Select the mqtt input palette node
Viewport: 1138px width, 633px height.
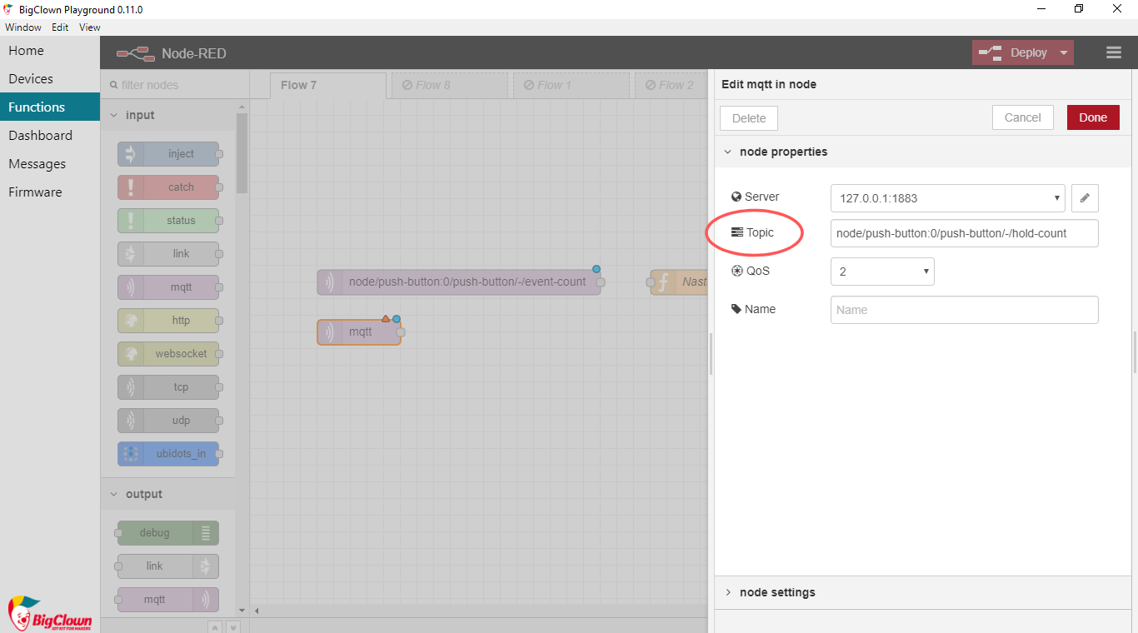coord(168,287)
